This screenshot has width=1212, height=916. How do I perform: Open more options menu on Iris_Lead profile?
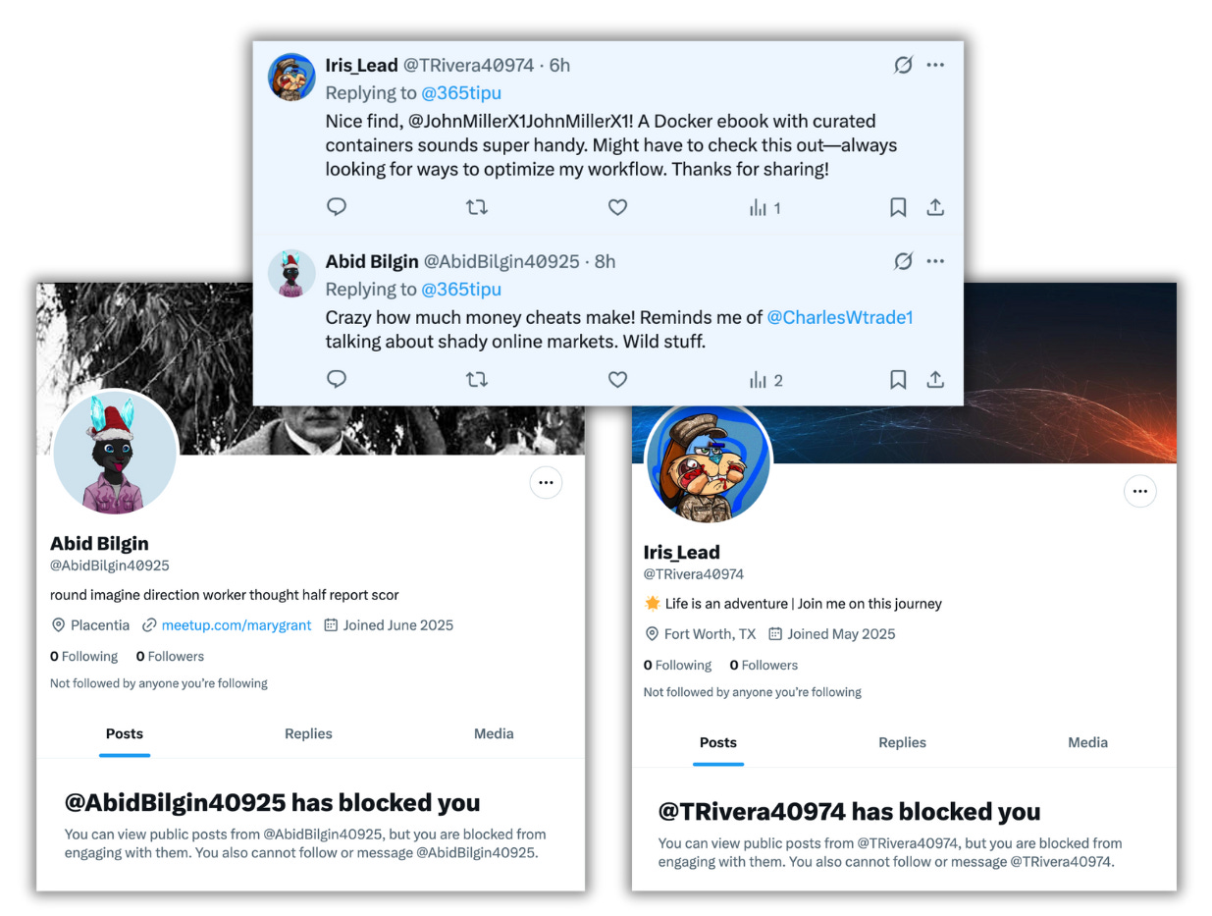pyautogui.click(x=1139, y=491)
